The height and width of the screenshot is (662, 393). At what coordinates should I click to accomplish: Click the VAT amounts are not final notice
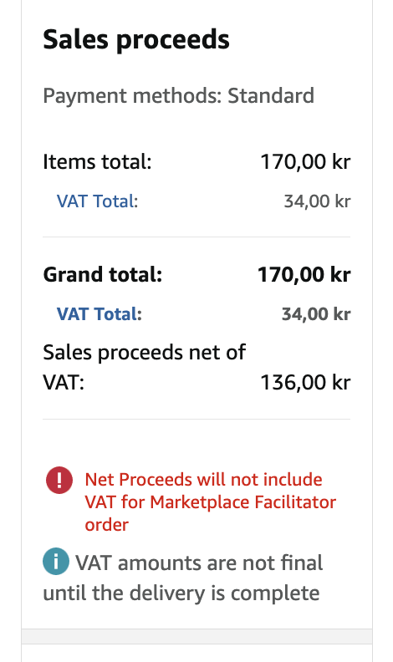coord(183,578)
